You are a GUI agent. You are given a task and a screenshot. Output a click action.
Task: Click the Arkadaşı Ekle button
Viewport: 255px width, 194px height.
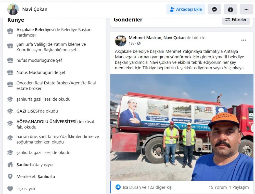186,9
